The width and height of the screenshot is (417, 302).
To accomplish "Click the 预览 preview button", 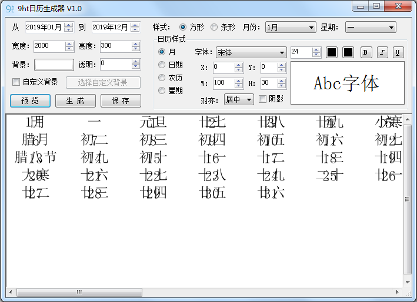I will 31,100.
